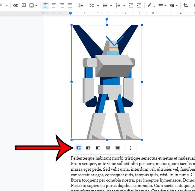Click the Add comment icon
The image size is (195, 191).
(24, 5)
